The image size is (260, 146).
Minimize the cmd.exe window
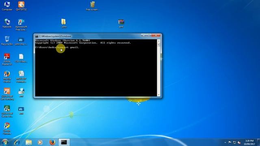[143, 35]
